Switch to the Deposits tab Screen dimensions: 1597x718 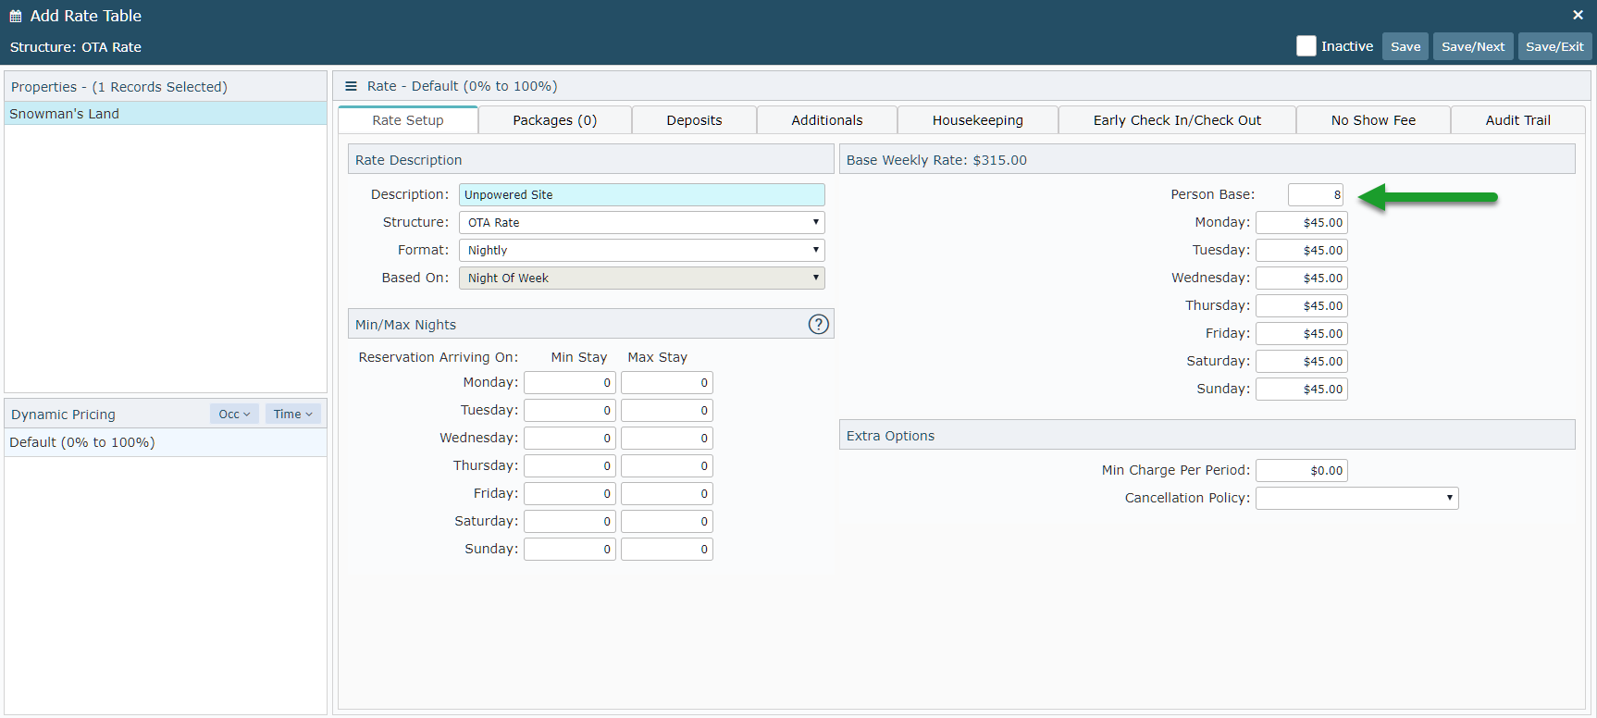click(x=695, y=120)
